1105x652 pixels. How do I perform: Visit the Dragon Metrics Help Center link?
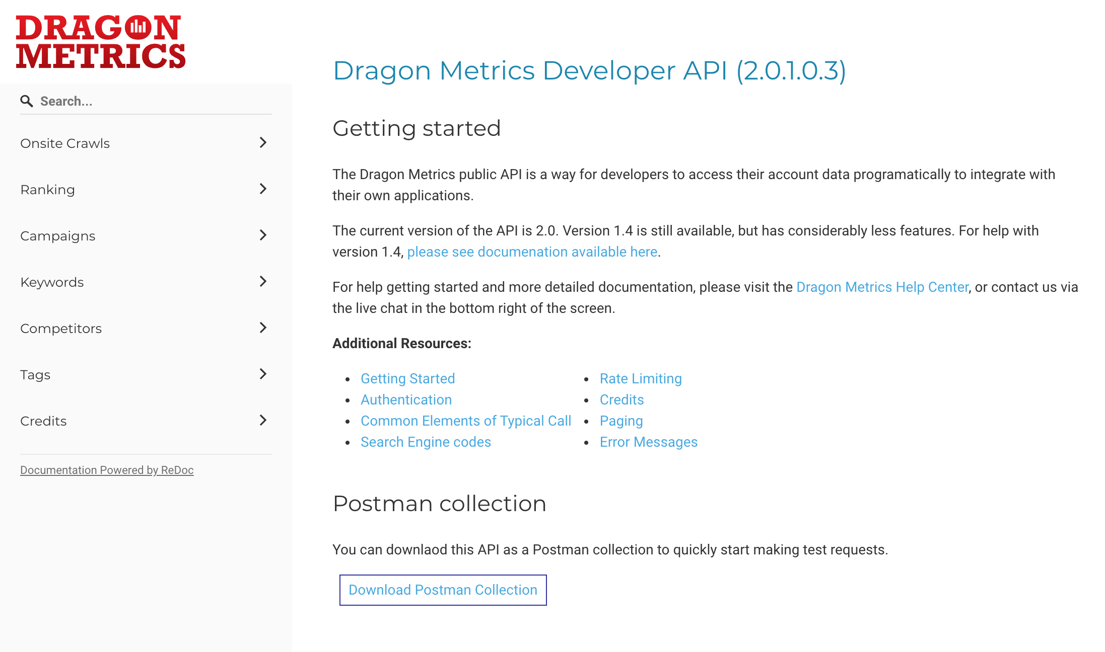coord(882,287)
